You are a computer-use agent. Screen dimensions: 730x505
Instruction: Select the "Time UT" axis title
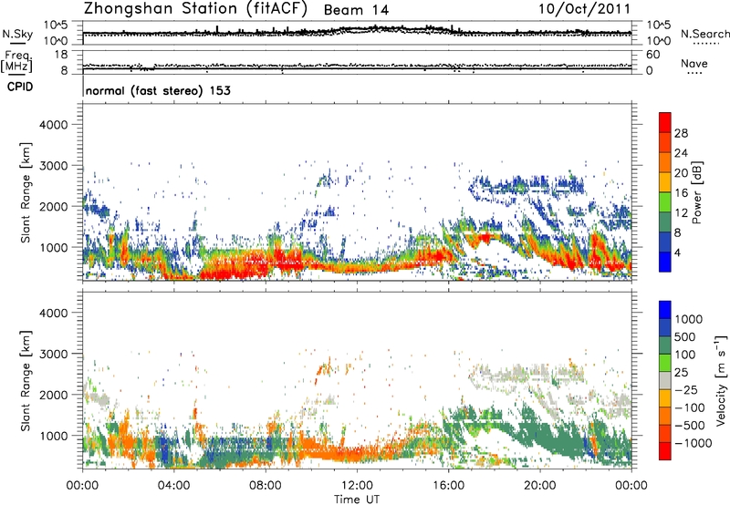pyautogui.click(x=357, y=500)
